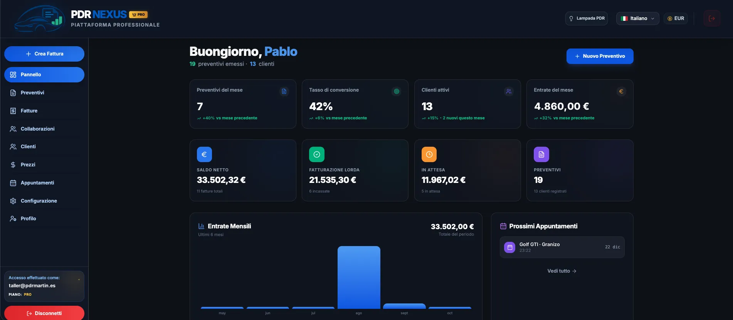Click the euro icon in Entrate del mese card
The height and width of the screenshot is (320, 733).
click(x=621, y=91)
